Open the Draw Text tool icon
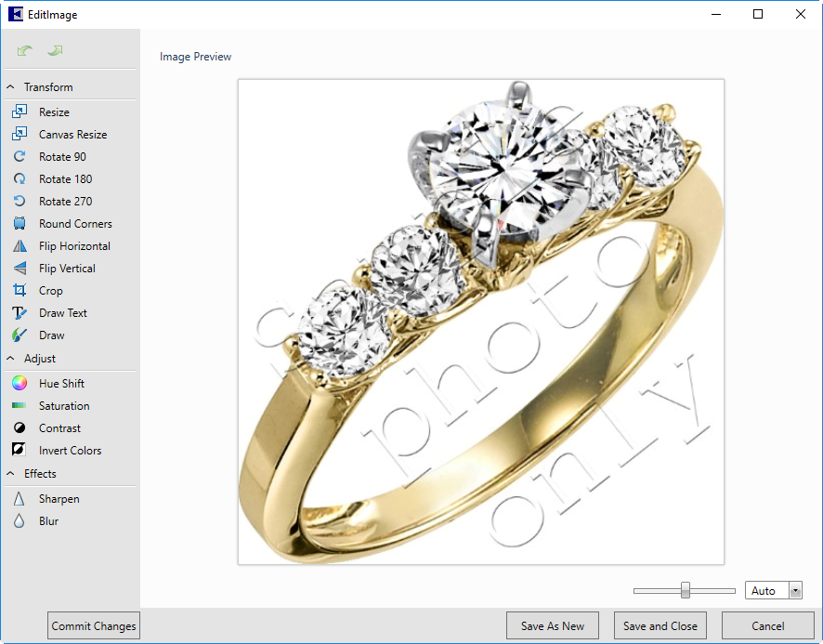The width and height of the screenshot is (823, 644). coord(20,313)
